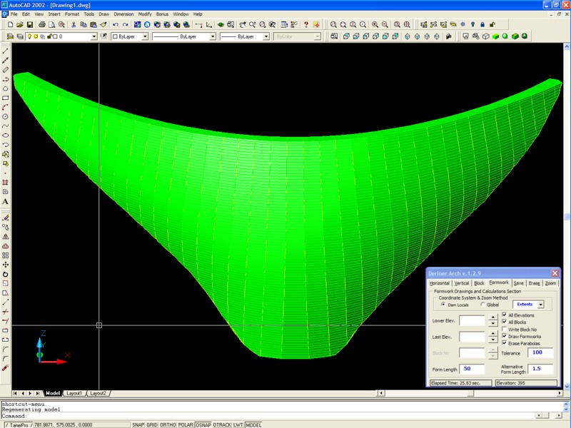The image size is (571, 428).
Task: Choose the Multiline Text tool
Action: (x=6, y=202)
